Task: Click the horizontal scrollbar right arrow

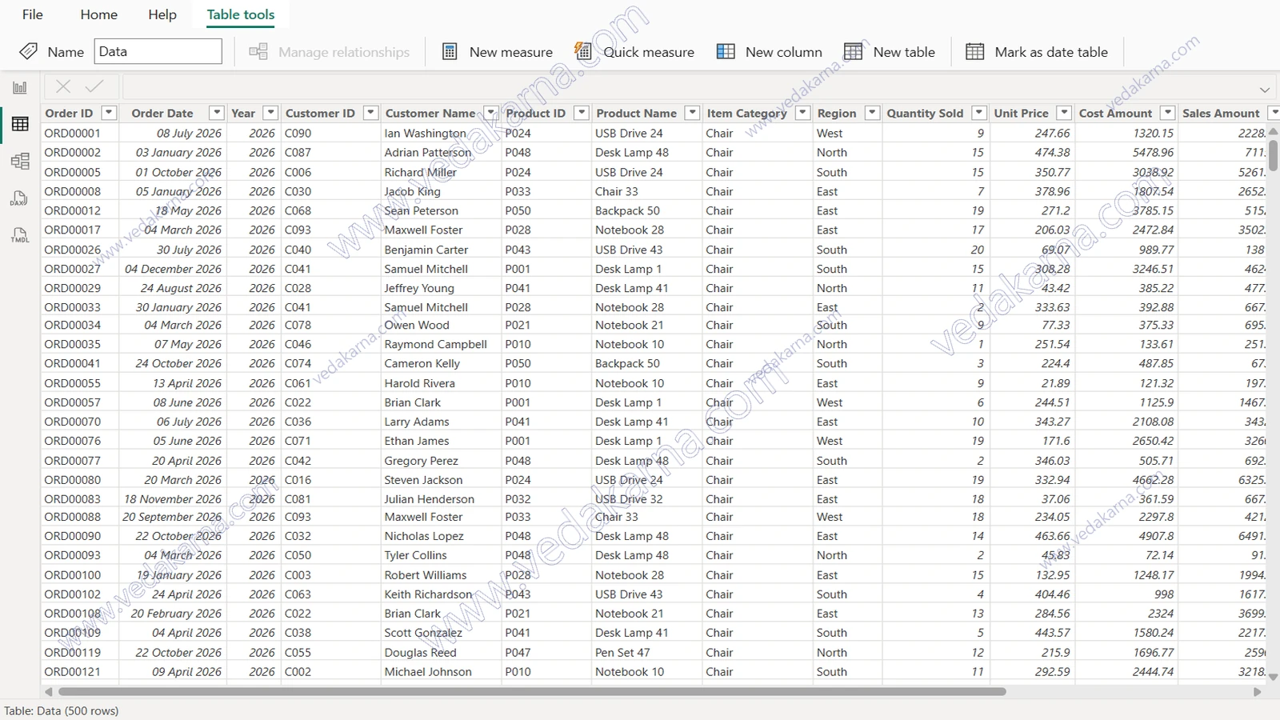Action: click(x=1257, y=691)
